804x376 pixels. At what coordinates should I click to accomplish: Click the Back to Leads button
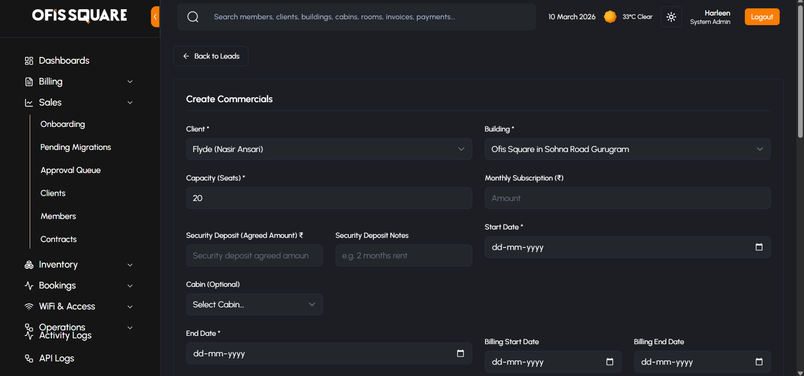coord(211,56)
